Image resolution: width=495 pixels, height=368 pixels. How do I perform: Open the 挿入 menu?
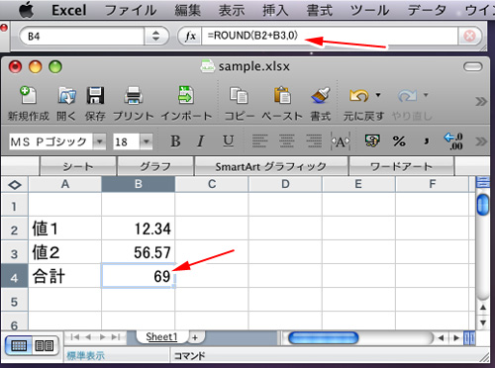pyautogui.click(x=275, y=10)
